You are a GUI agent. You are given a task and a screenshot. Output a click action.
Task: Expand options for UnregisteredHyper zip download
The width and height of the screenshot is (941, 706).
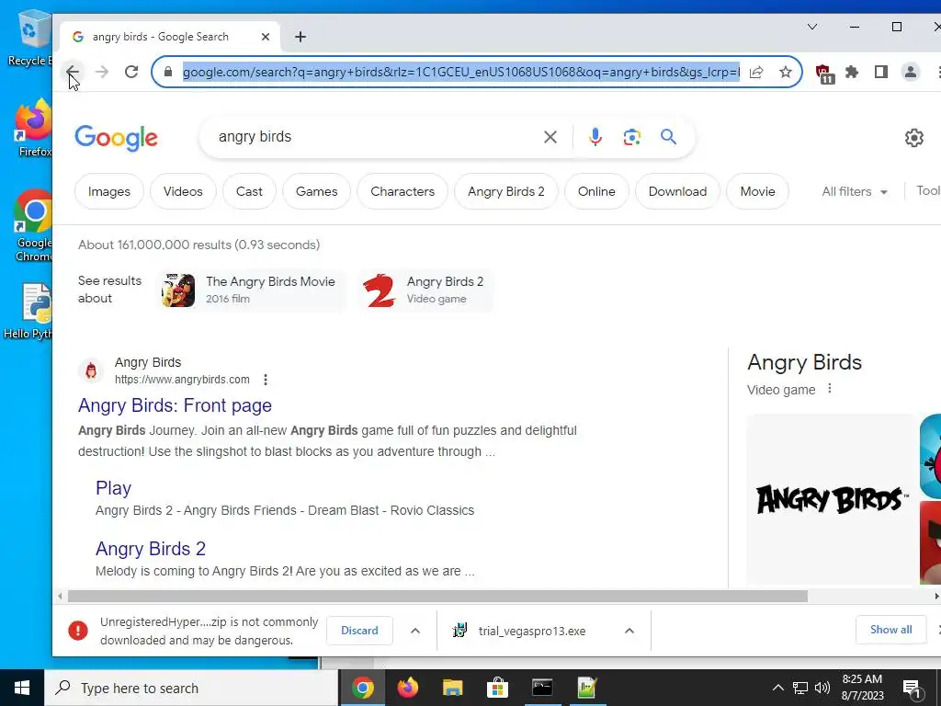(415, 631)
